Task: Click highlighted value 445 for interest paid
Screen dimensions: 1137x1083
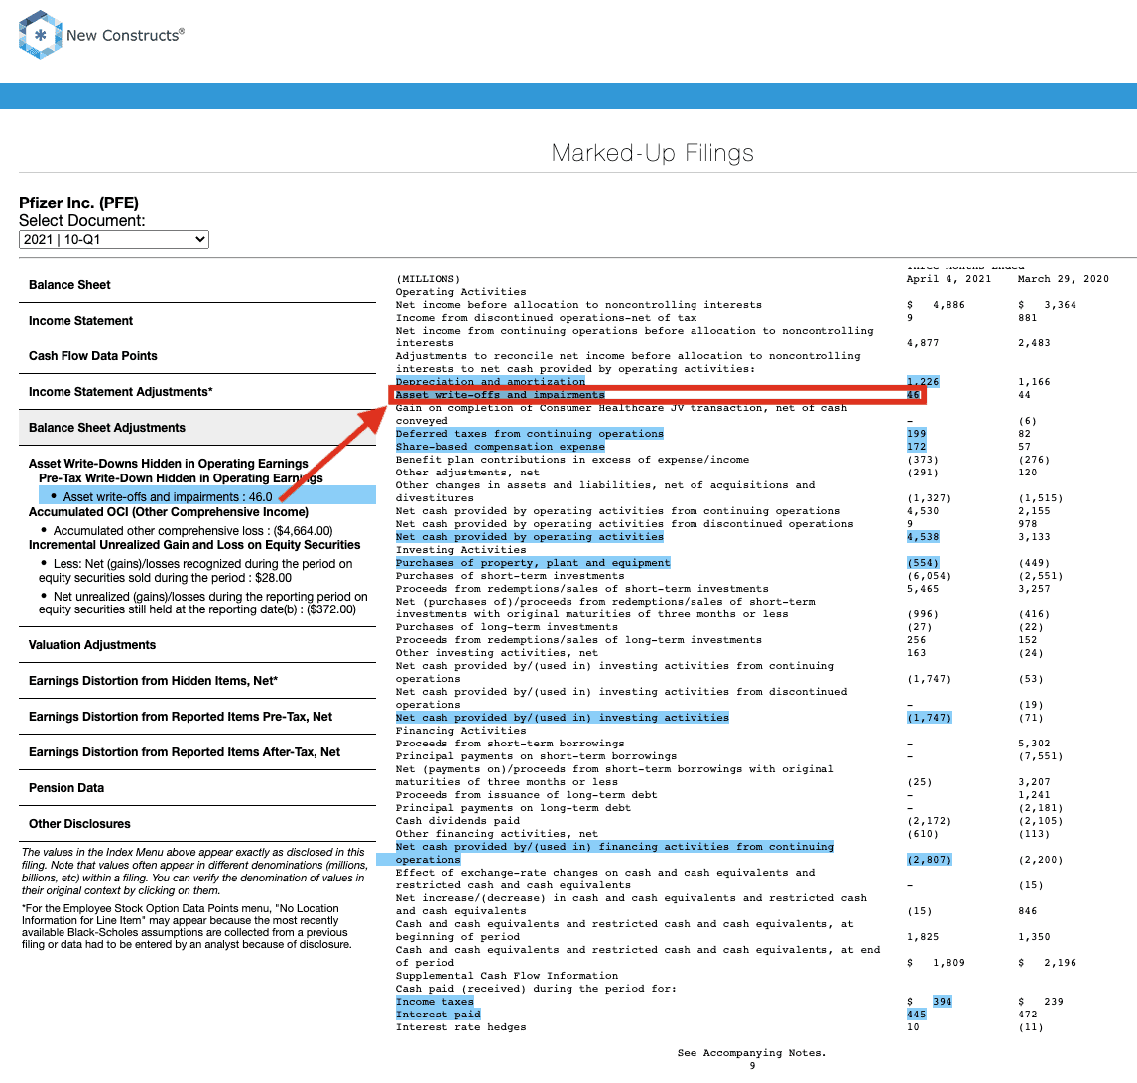Action: 917,1015
